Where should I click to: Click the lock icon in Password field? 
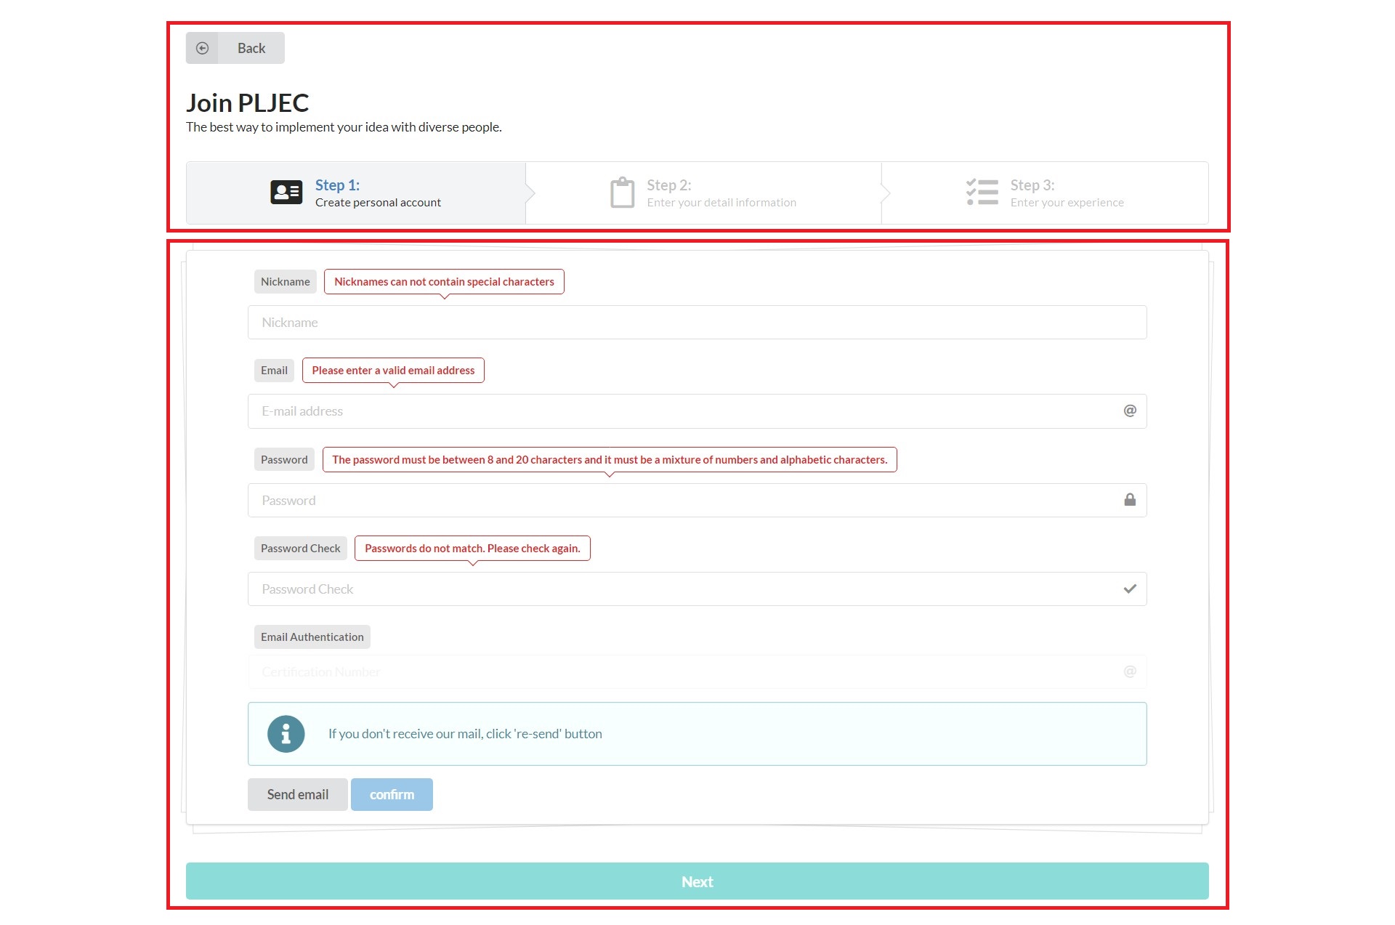tap(1130, 500)
